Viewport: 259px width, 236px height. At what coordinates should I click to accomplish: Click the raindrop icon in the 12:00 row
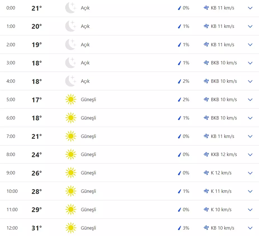pos(180,228)
